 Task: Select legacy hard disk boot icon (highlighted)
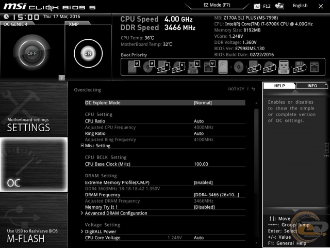[x=223, y=67]
